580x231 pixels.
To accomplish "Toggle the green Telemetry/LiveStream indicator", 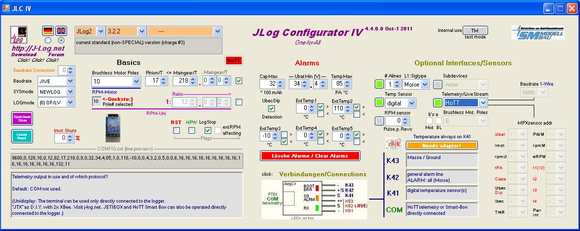I will coord(438,103).
